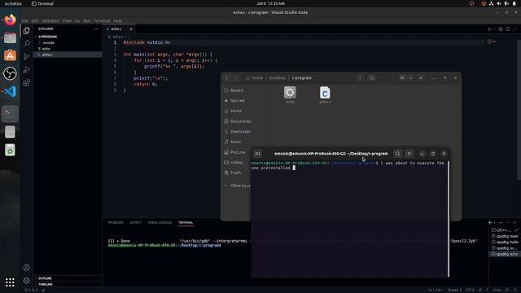Open the File menu in VS Code

tap(25, 20)
